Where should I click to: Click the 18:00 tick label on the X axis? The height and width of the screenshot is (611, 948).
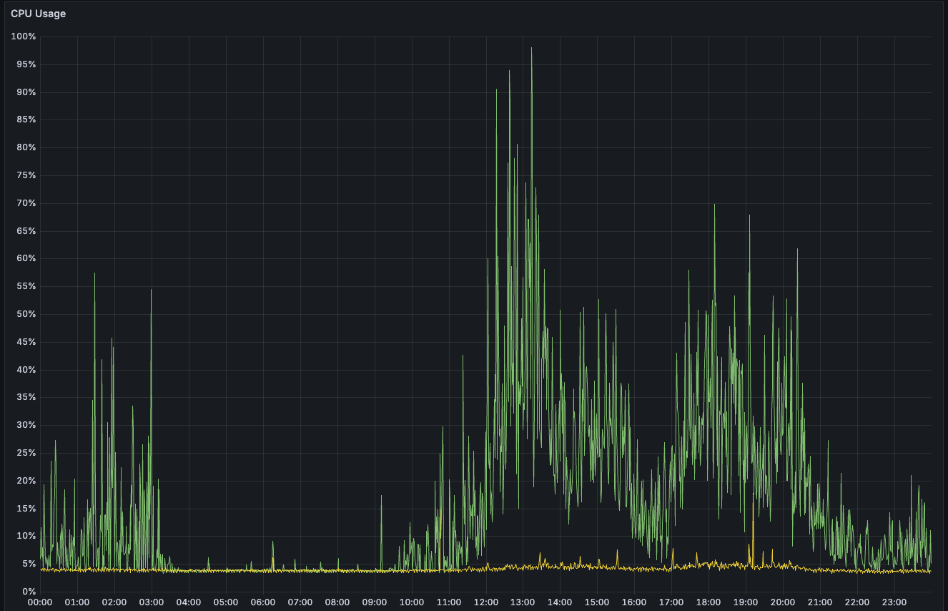[x=708, y=602]
